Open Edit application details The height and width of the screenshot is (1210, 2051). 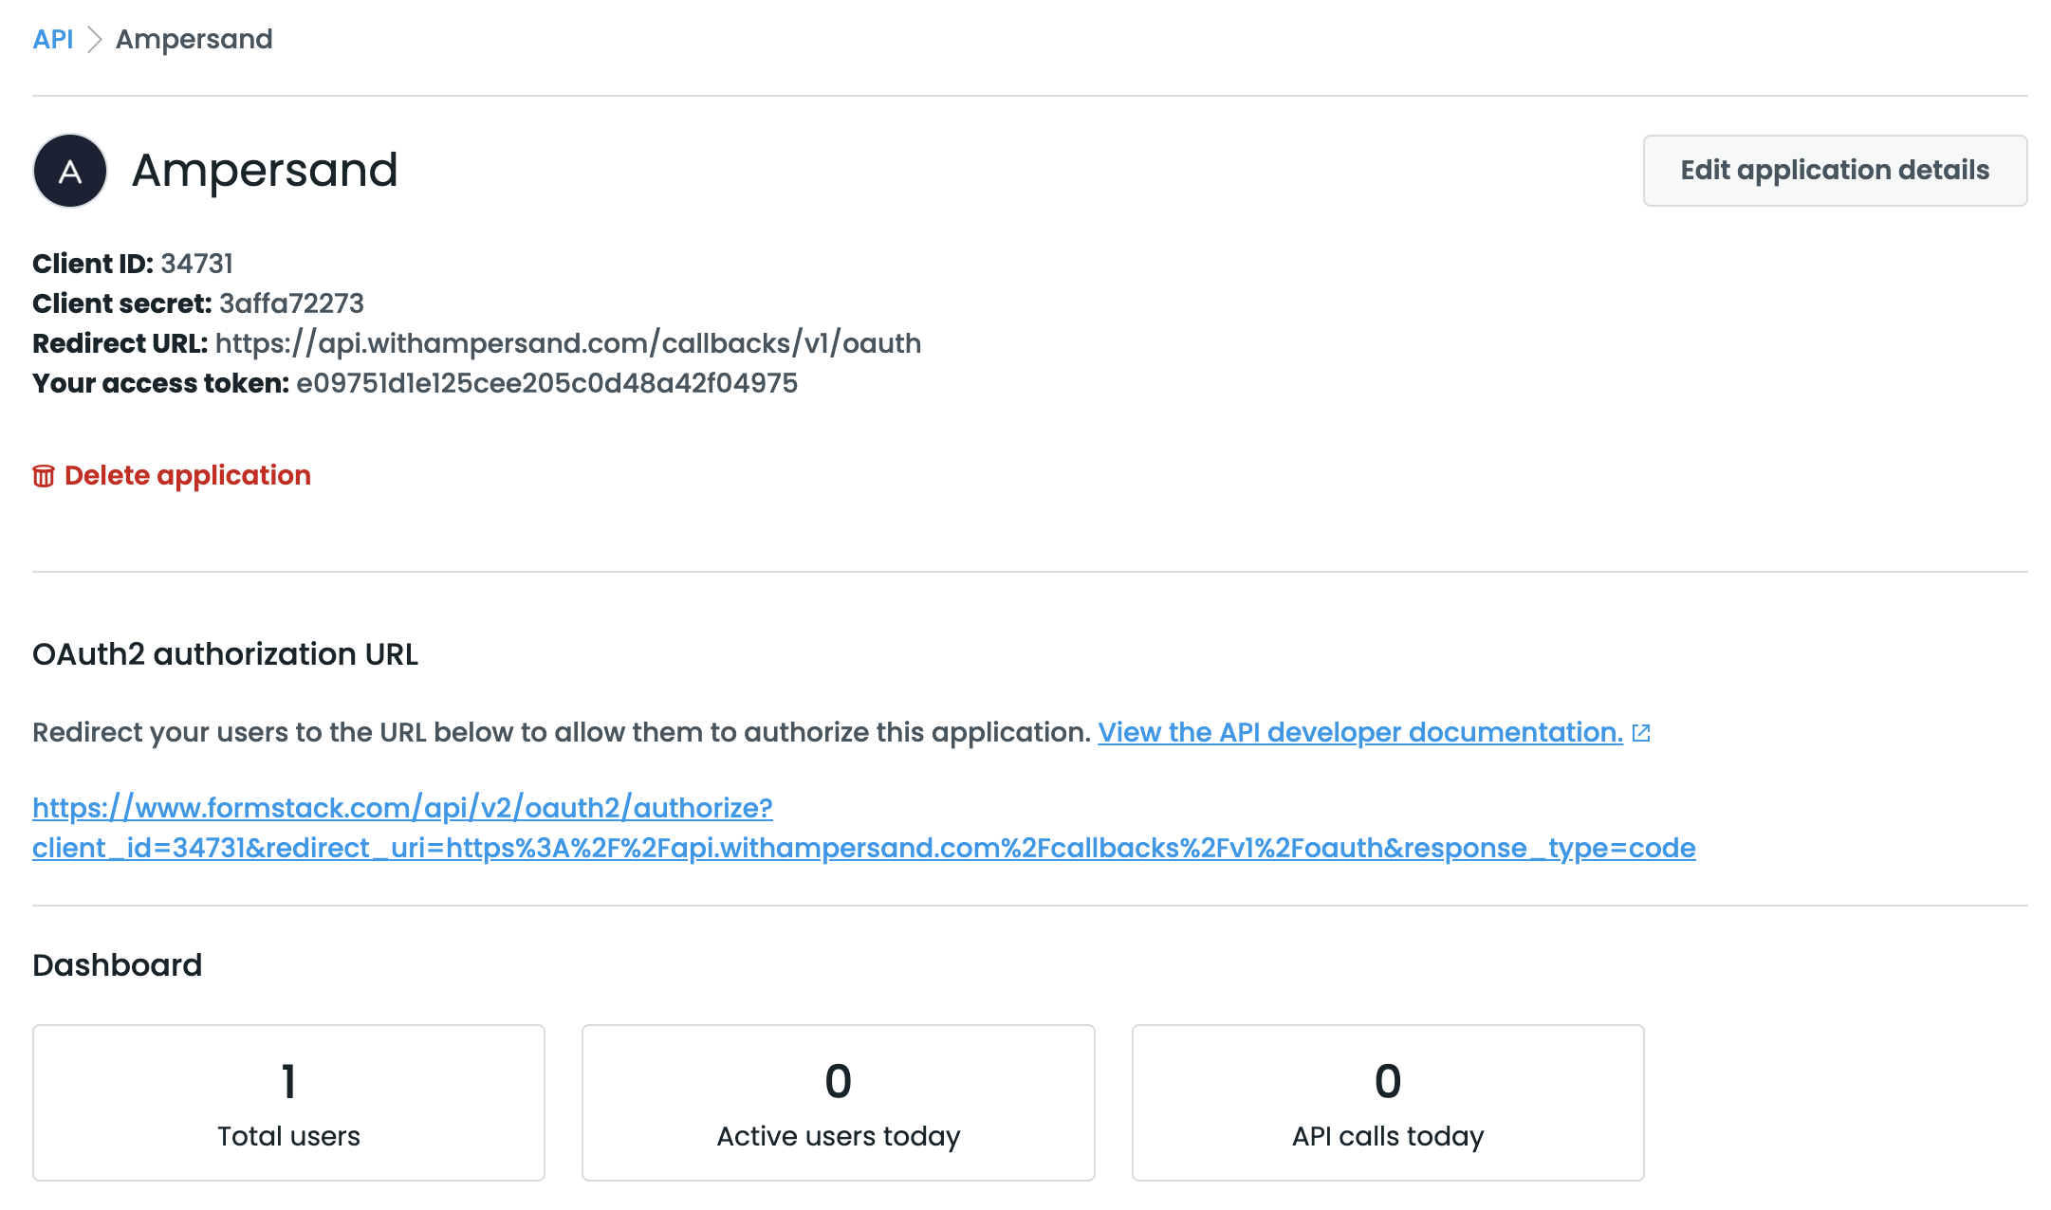tap(1835, 171)
